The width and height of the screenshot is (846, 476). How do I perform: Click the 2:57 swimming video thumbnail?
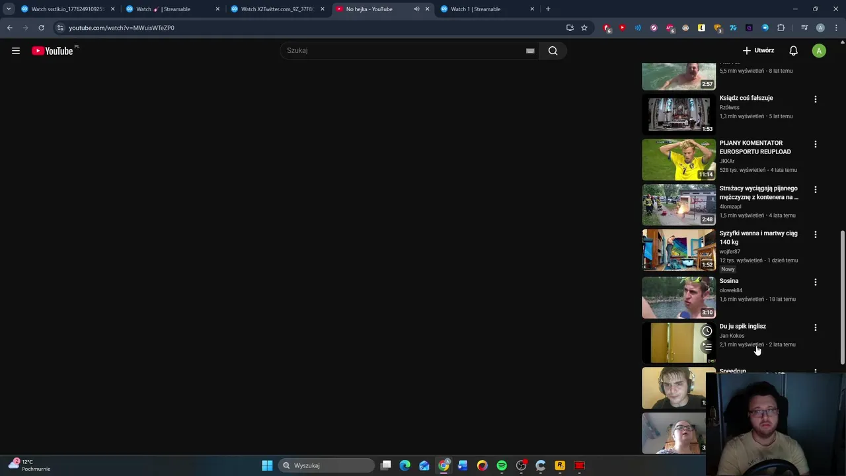click(679, 76)
